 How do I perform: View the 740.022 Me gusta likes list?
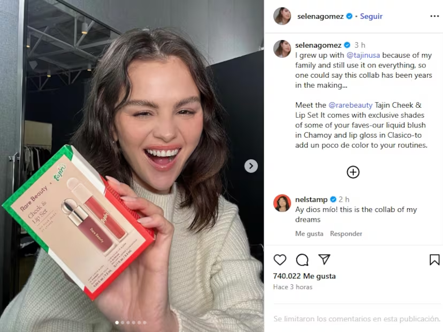304,276
